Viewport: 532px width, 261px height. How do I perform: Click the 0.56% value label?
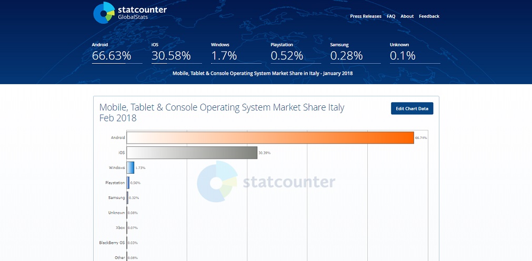(x=135, y=183)
